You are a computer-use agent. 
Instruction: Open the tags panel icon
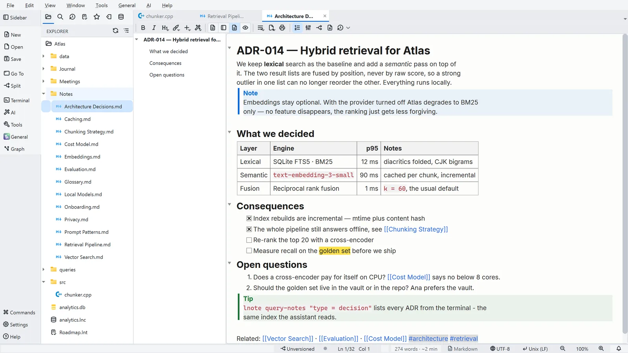(109, 17)
